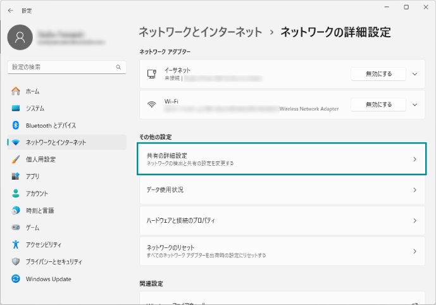Screen dimensions: 436x305
Task: Select the システム icon in sidebar
Action: pos(16,108)
